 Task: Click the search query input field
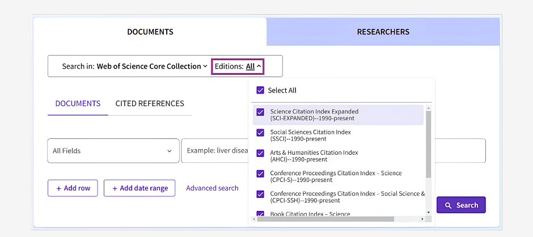point(333,151)
